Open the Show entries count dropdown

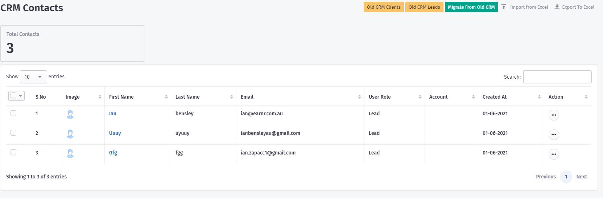tap(33, 77)
